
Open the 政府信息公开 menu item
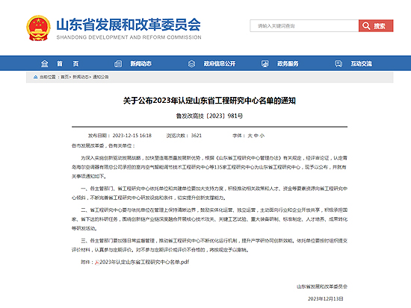tap(220, 63)
